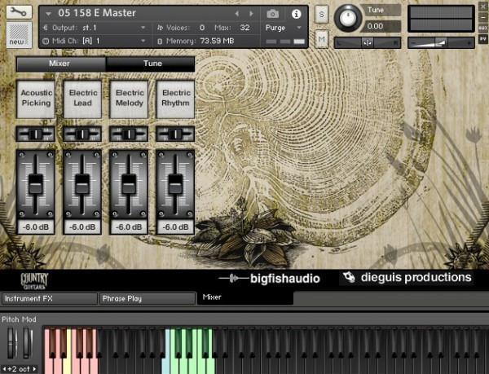Open instrument edit mode with wrench icon
Image resolution: width=489 pixels, height=374 pixels.
pyautogui.click(x=20, y=14)
